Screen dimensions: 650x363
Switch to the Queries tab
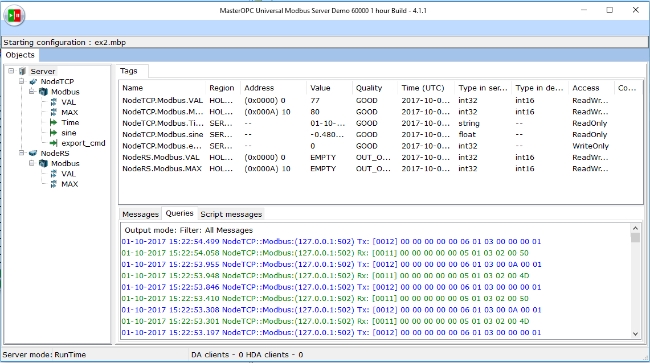coord(179,213)
